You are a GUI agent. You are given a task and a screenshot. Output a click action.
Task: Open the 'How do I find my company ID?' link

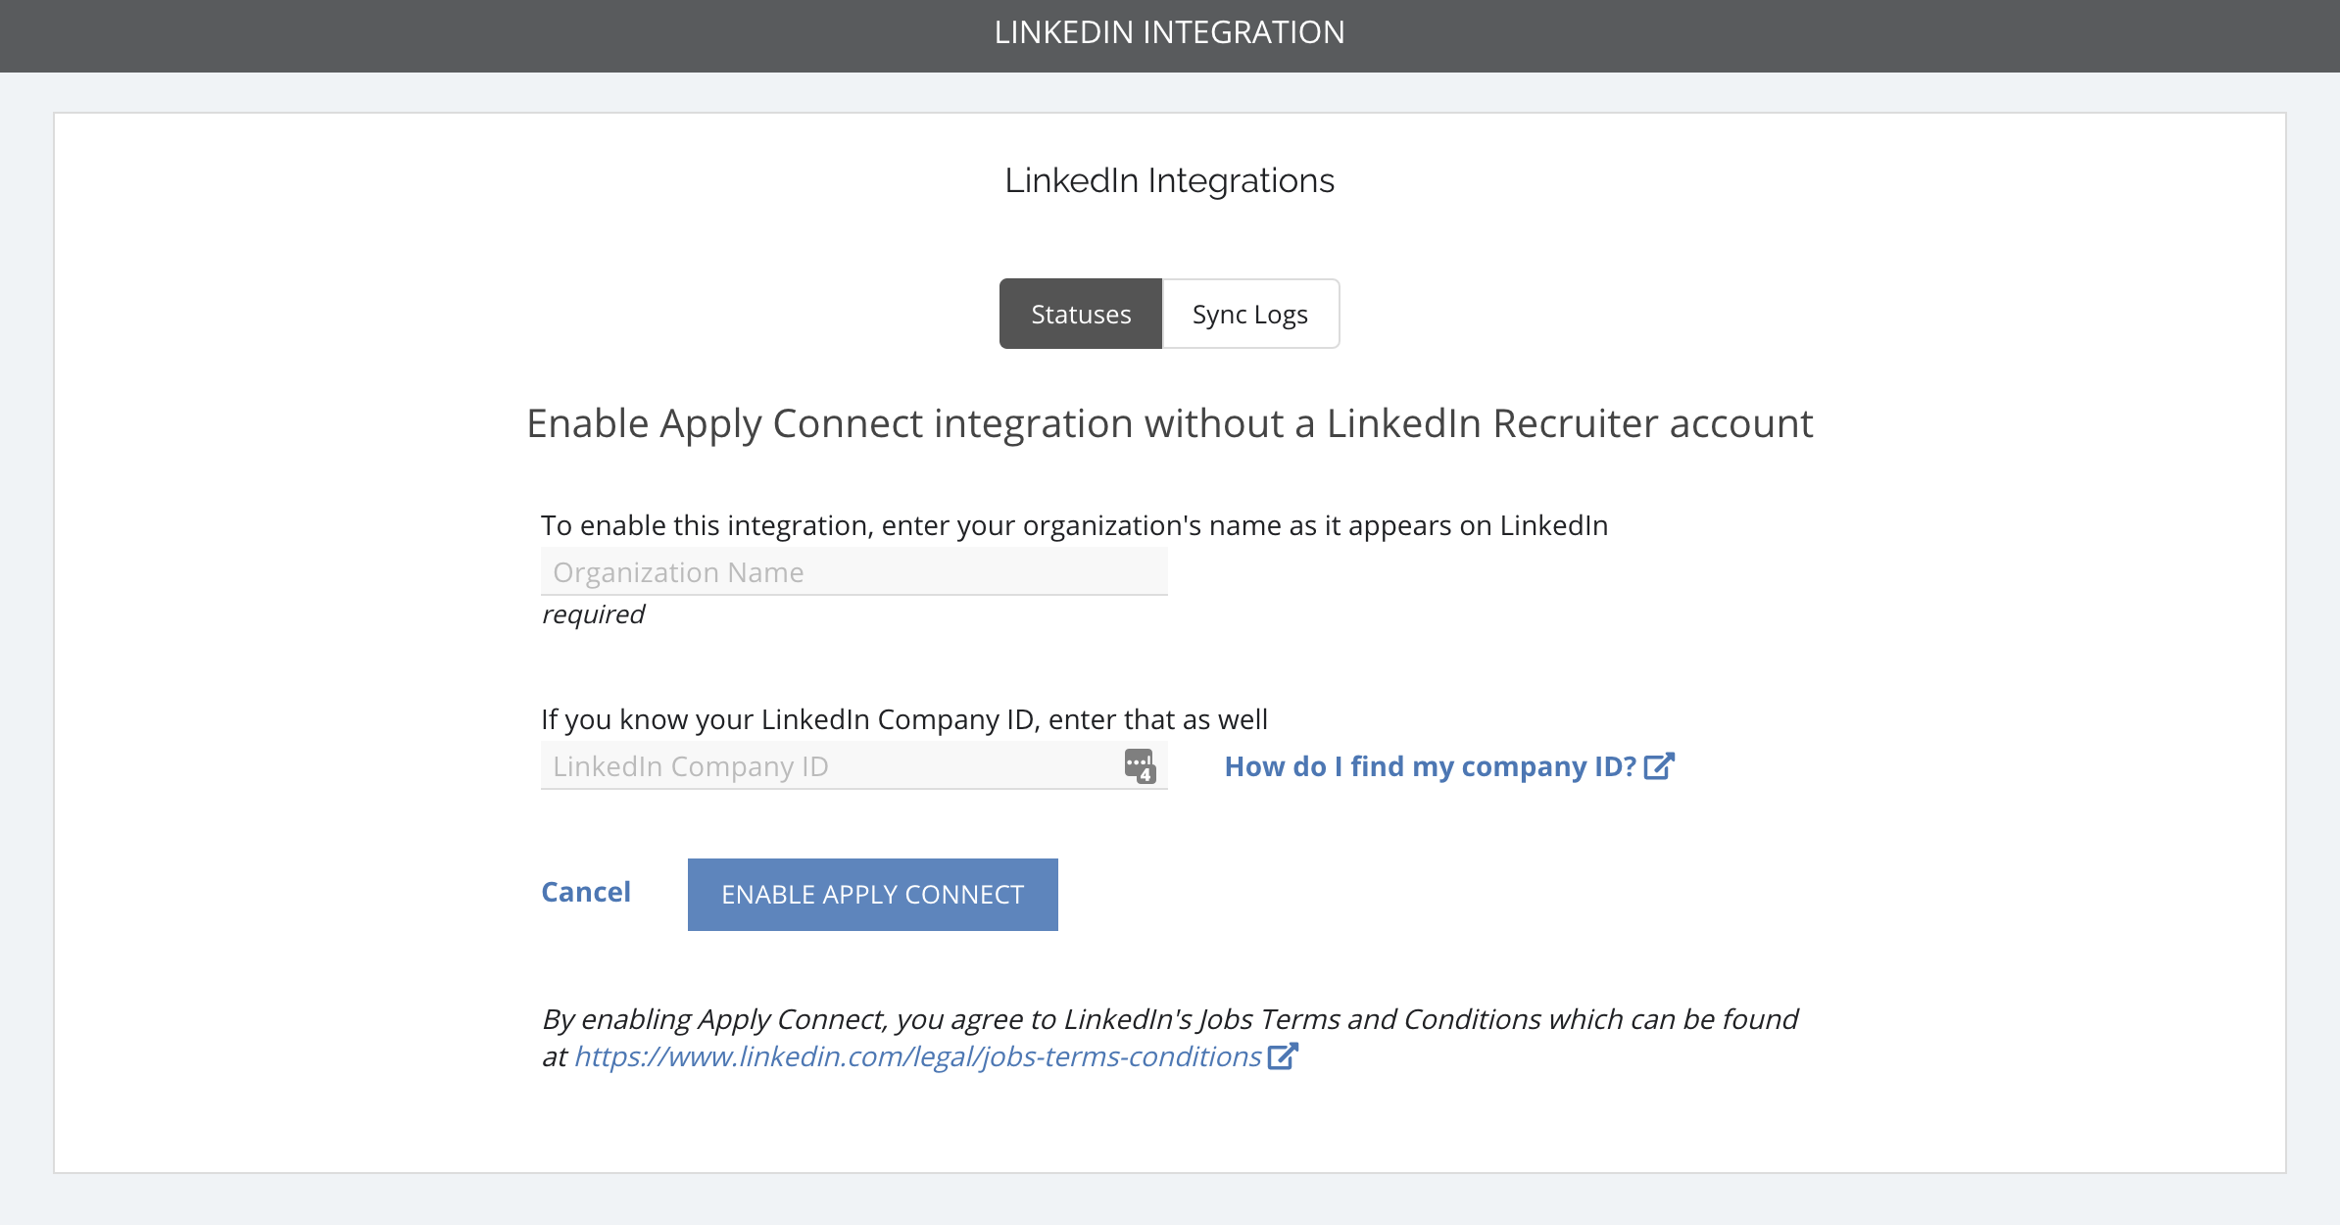click(x=1431, y=766)
